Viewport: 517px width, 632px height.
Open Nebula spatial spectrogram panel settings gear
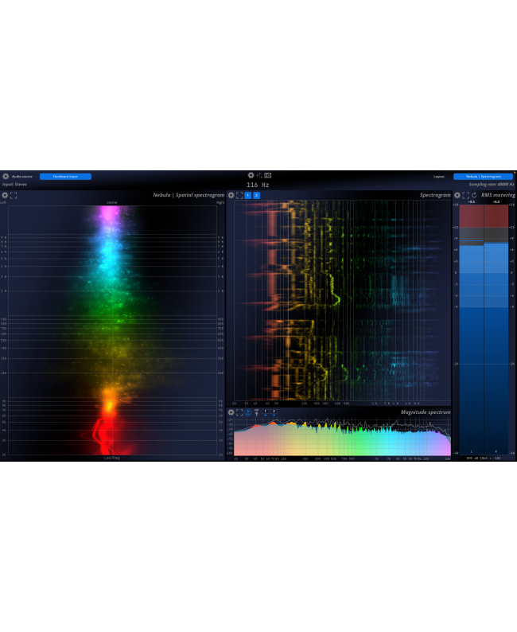coord(5,195)
